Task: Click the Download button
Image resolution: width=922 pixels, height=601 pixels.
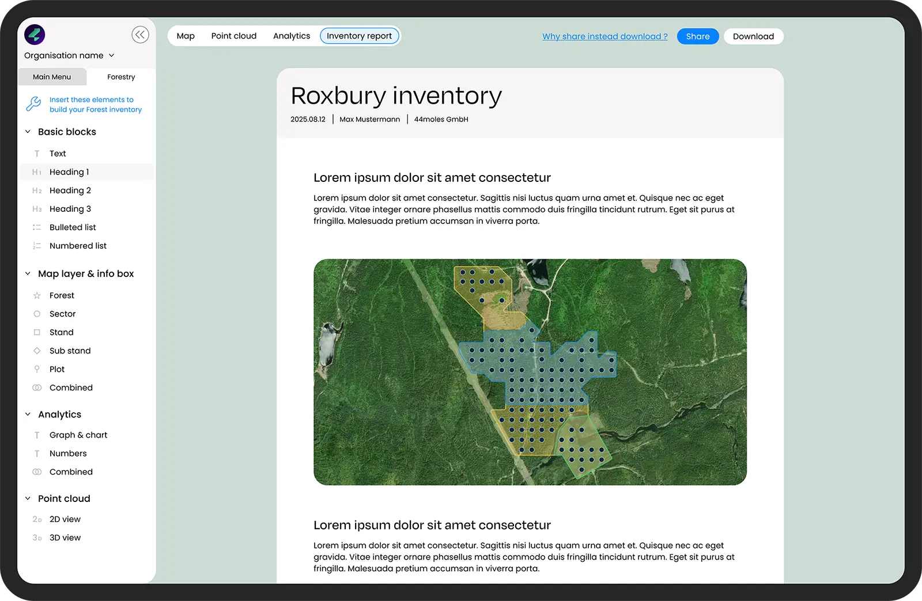Action: pos(753,36)
